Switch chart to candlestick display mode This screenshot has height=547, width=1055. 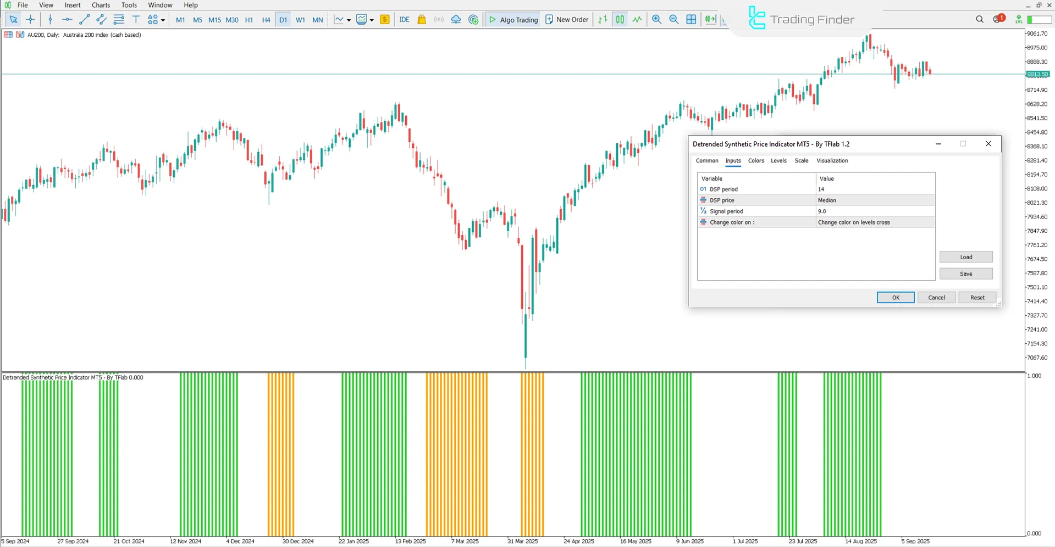[x=620, y=19]
